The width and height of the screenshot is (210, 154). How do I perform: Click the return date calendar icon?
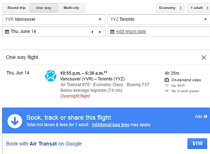pos(112,32)
